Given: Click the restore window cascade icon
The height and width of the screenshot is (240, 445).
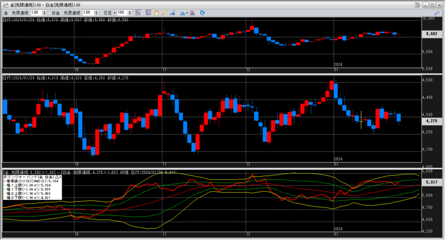Looking at the screenshot, I should coord(418,5).
